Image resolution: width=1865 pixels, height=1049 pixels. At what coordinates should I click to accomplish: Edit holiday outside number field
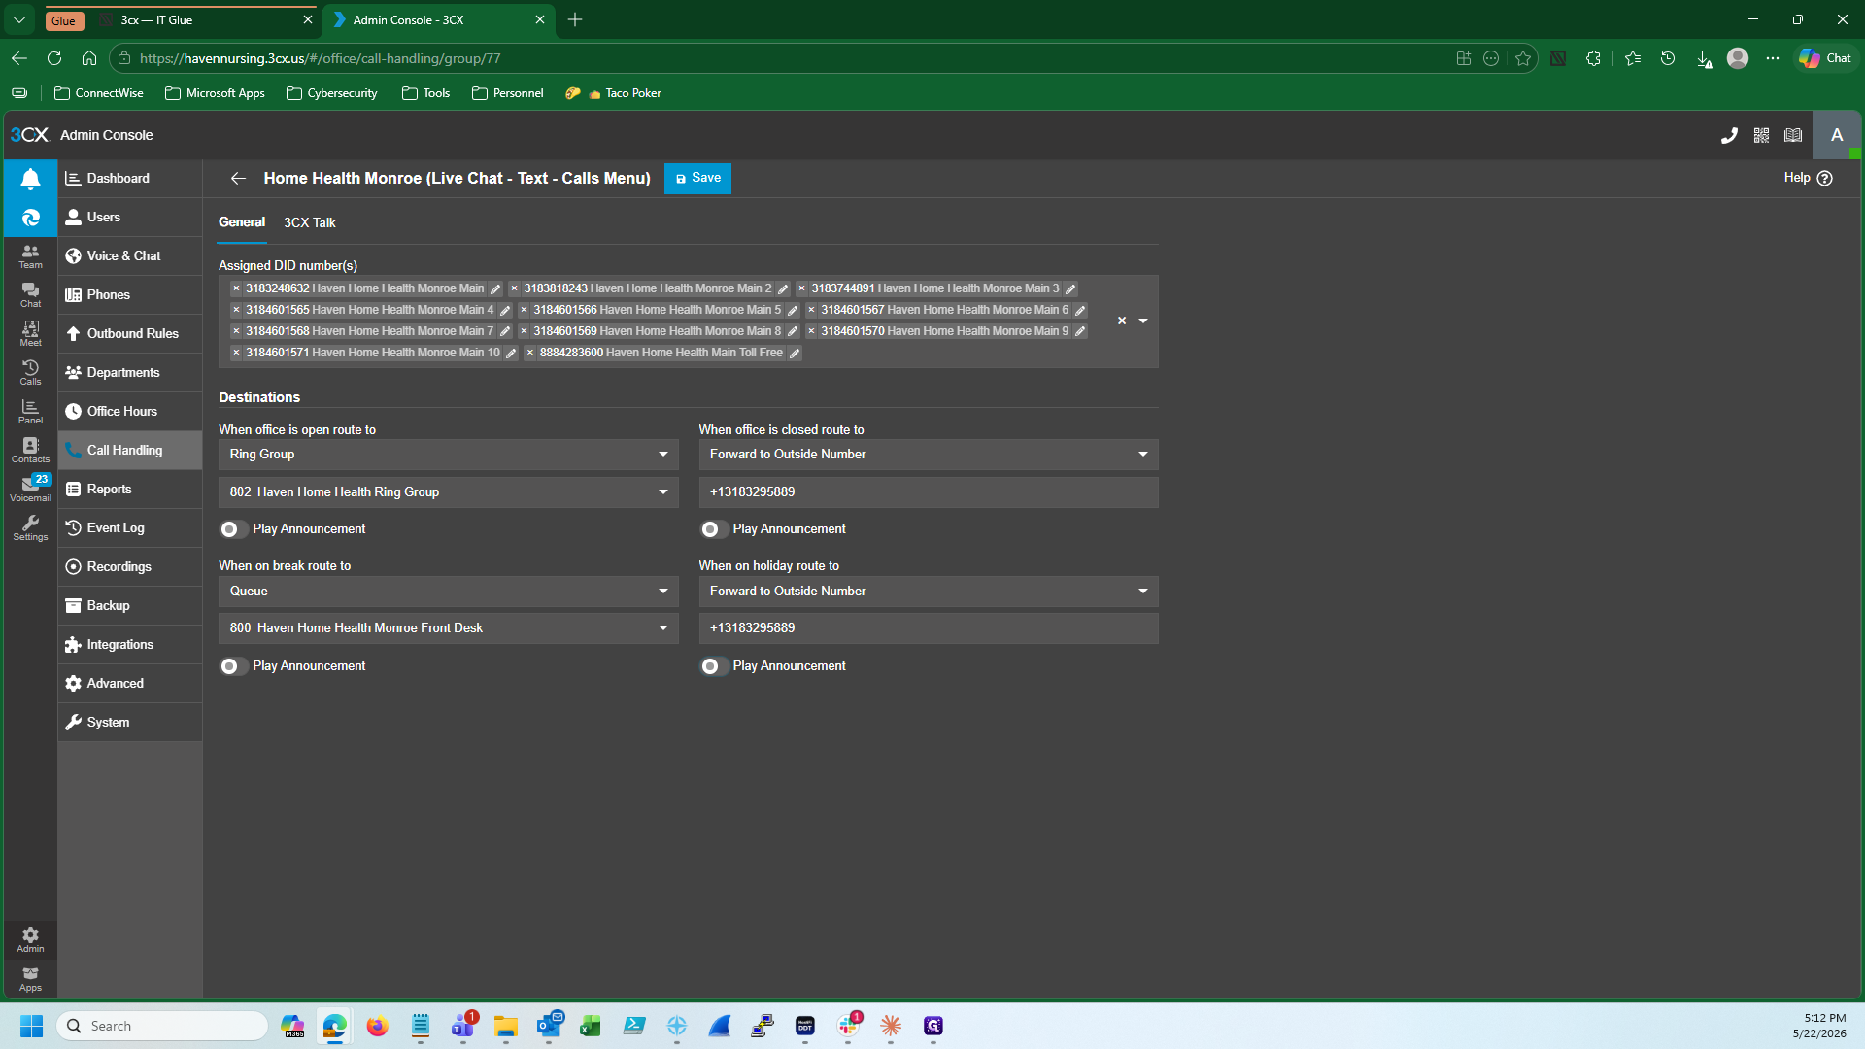point(929,628)
